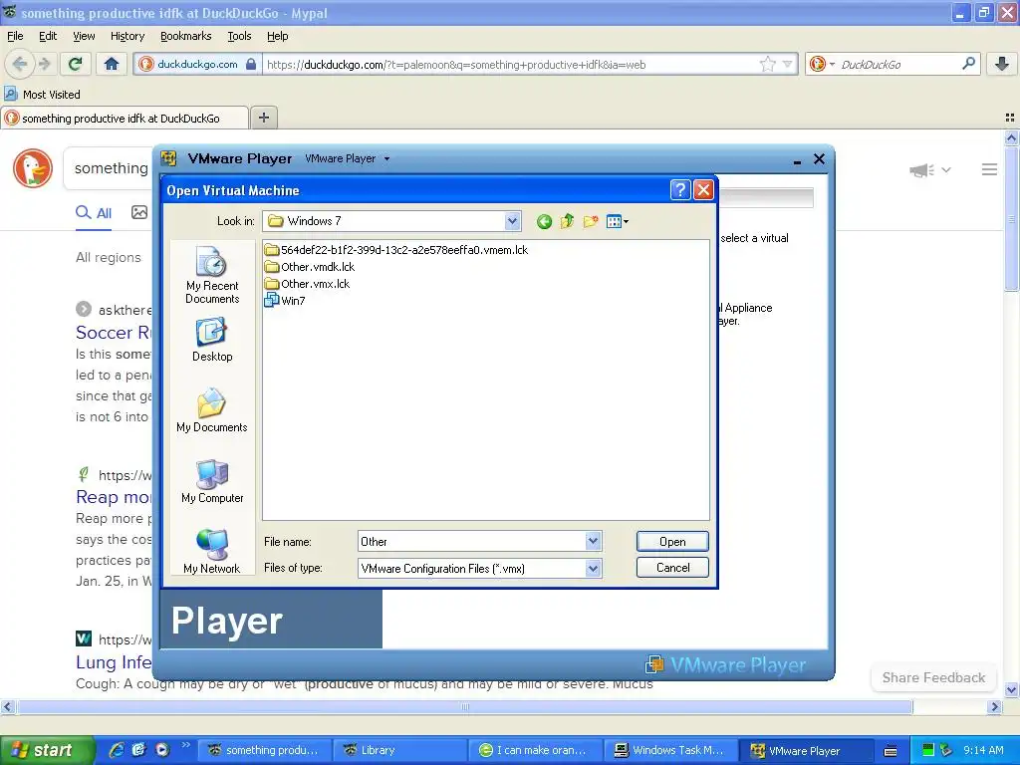This screenshot has height=765, width=1020.
Task: Open the search engine selector dropdown
Action: [822, 64]
